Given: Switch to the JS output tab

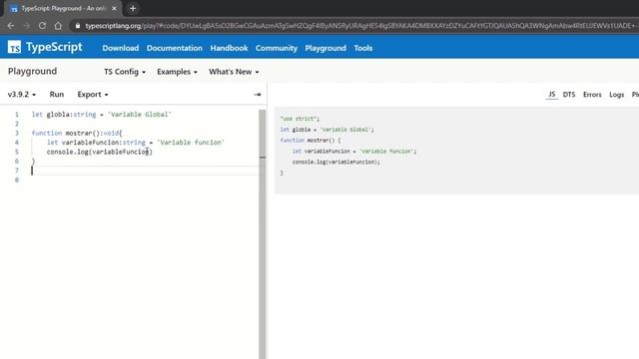Looking at the screenshot, I should click(x=551, y=95).
